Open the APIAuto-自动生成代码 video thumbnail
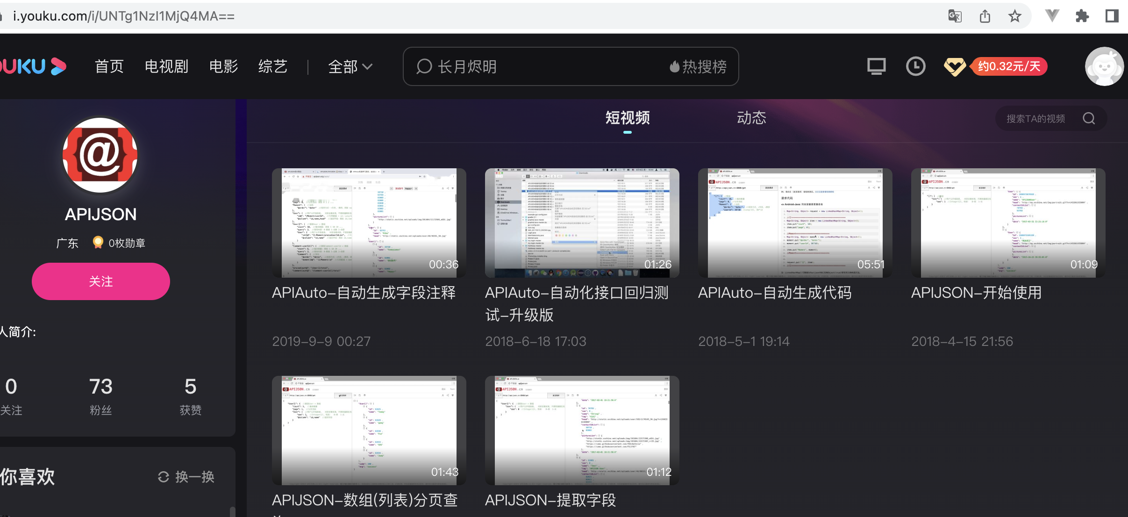 pyautogui.click(x=795, y=223)
